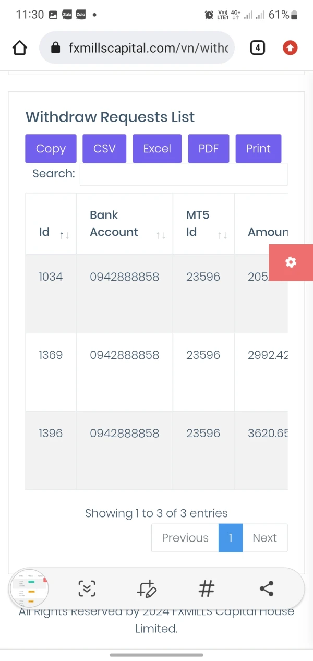The width and height of the screenshot is (313, 661).
Task: Download the list as PDF
Action: coord(208,149)
